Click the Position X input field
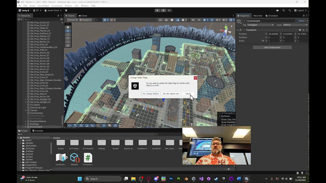 pyautogui.click(x=273, y=34)
